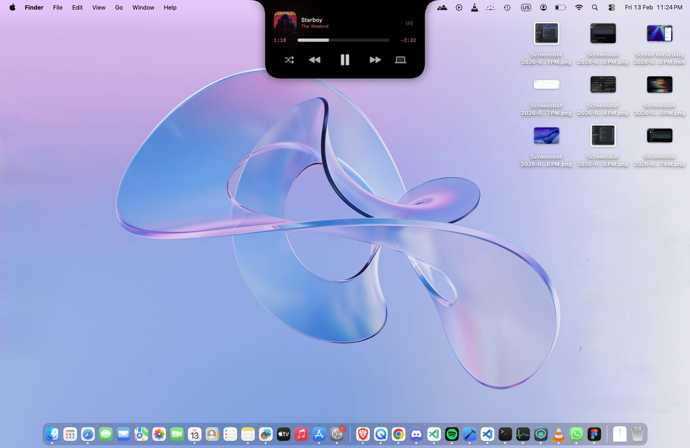Open the US input source menu
This screenshot has width=690, height=448.
coord(526,8)
